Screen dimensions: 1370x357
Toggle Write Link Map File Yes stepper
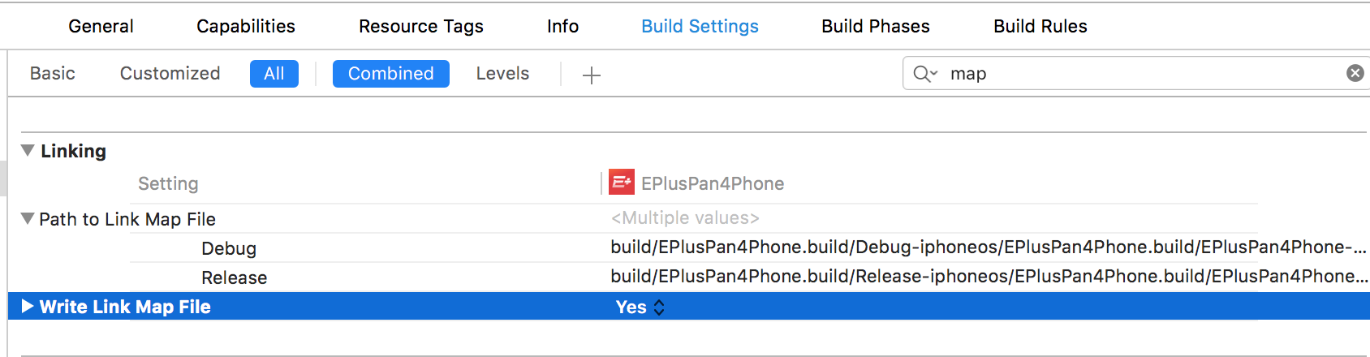point(658,308)
